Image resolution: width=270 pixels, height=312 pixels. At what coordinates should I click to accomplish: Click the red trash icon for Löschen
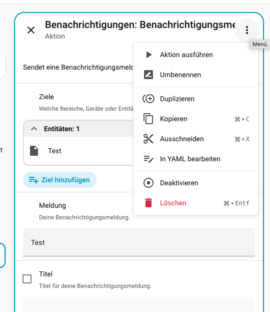pos(148,203)
